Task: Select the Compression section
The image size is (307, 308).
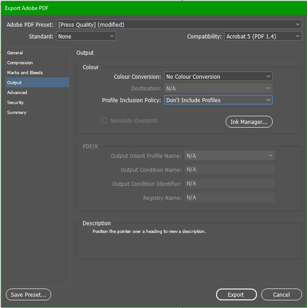Action: pyautogui.click(x=38, y=63)
